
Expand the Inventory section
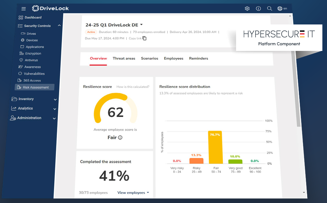pyautogui.click(x=55, y=100)
